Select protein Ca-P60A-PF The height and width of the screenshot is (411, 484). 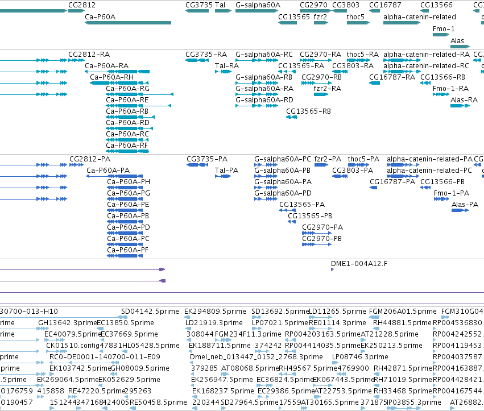127,250
